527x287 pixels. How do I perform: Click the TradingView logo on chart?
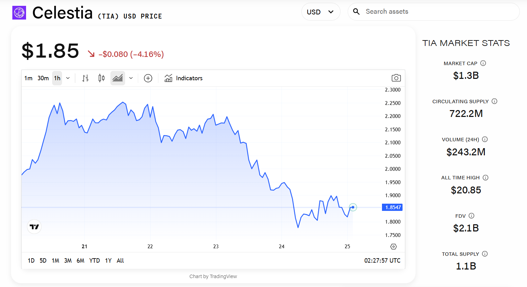click(x=34, y=227)
